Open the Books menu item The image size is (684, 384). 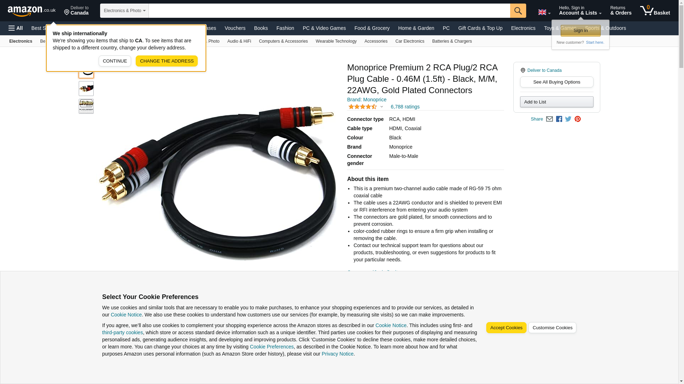pyautogui.click(x=261, y=28)
